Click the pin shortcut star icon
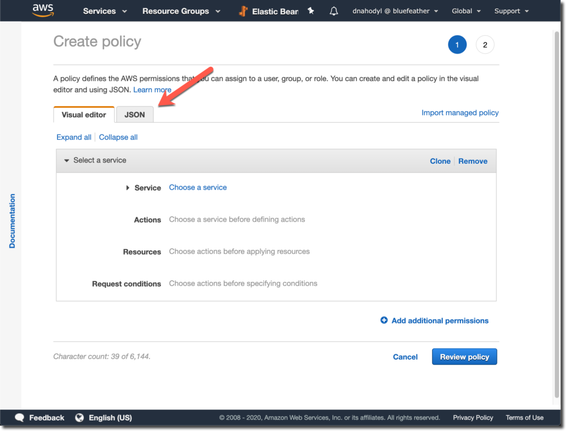 point(311,11)
